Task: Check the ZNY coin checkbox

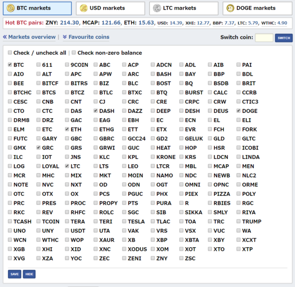Action: pos(153,258)
